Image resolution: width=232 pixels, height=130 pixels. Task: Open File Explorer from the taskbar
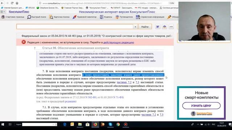tap(80, 124)
